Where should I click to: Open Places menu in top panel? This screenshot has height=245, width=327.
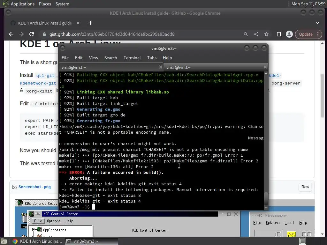coord(45,4)
